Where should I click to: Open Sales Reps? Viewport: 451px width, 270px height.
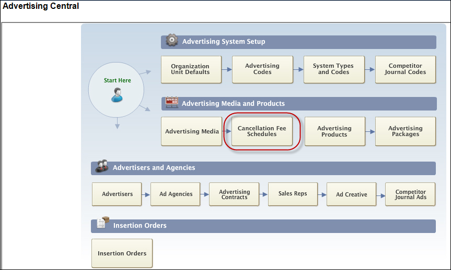[293, 194]
